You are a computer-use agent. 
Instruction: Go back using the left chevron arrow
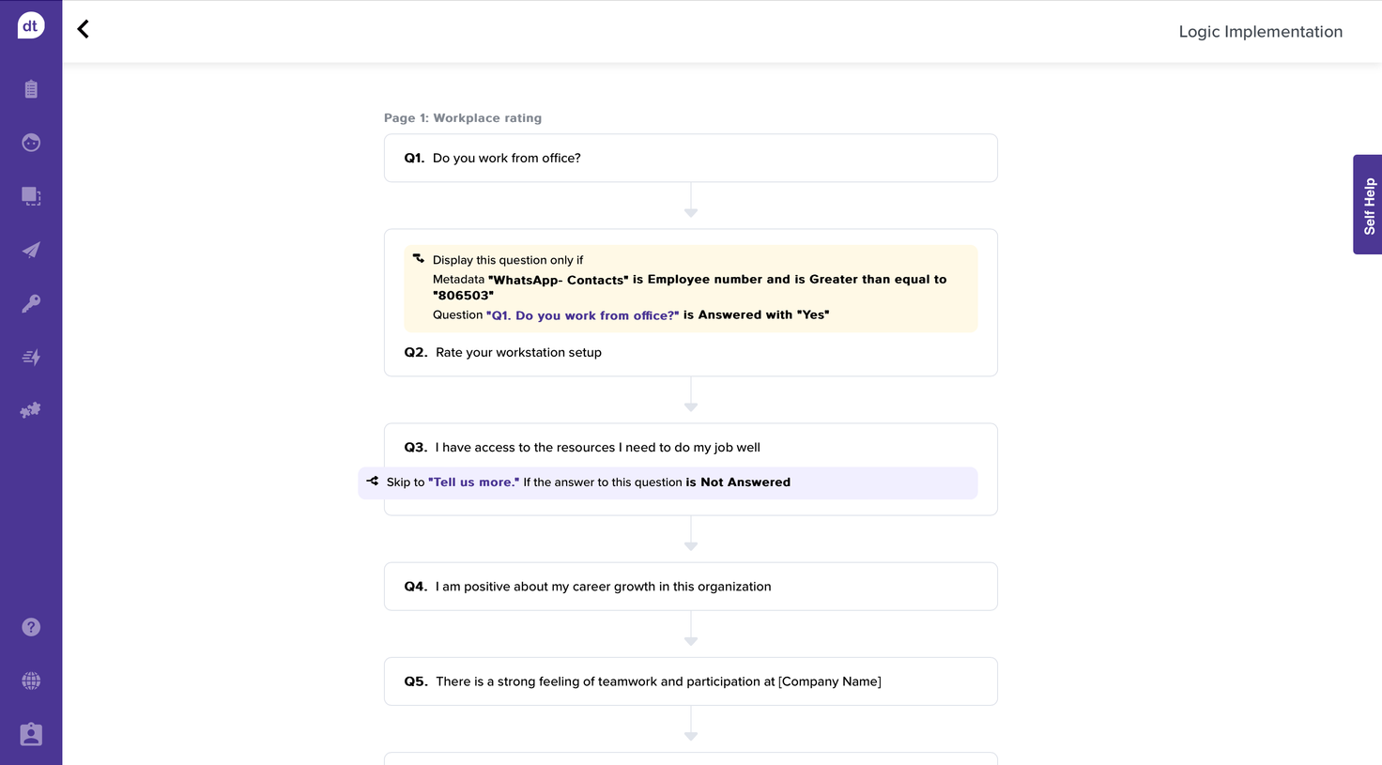(84, 29)
